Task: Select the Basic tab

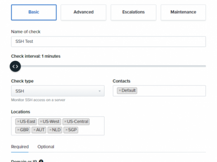Action: point(34,12)
